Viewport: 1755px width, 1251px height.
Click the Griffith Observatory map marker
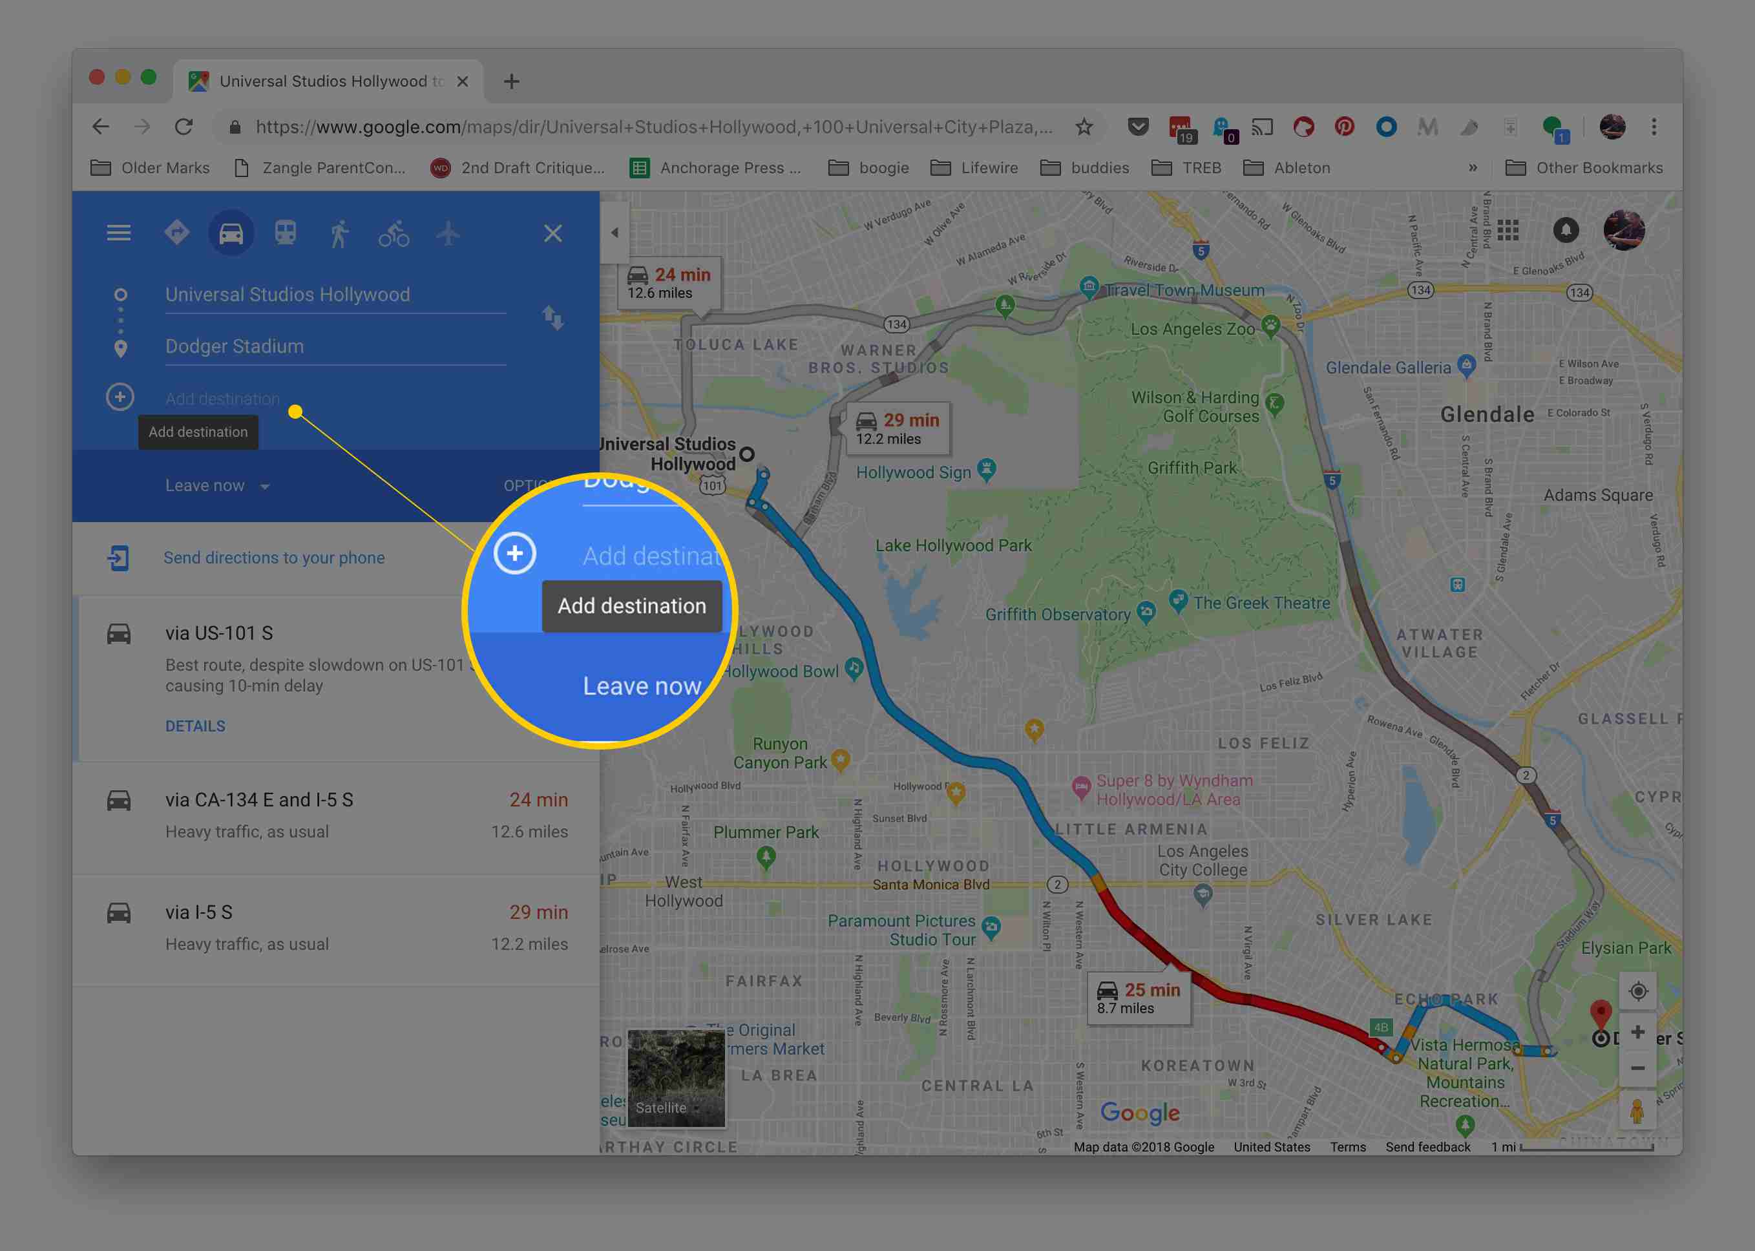pos(1146,613)
